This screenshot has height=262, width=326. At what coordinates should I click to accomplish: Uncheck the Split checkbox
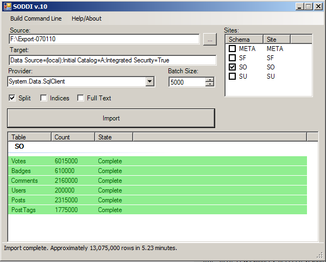pyautogui.click(x=12, y=98)
